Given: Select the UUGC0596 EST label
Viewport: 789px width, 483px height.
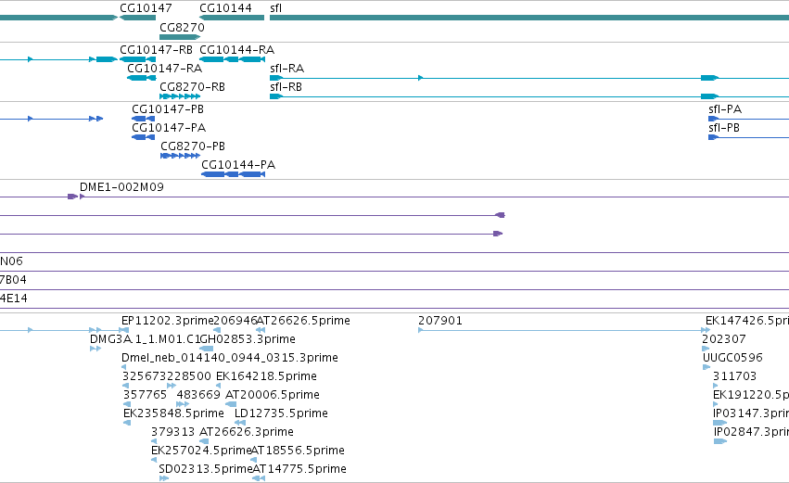Looking at the screenshot, I should click(732, 358).
